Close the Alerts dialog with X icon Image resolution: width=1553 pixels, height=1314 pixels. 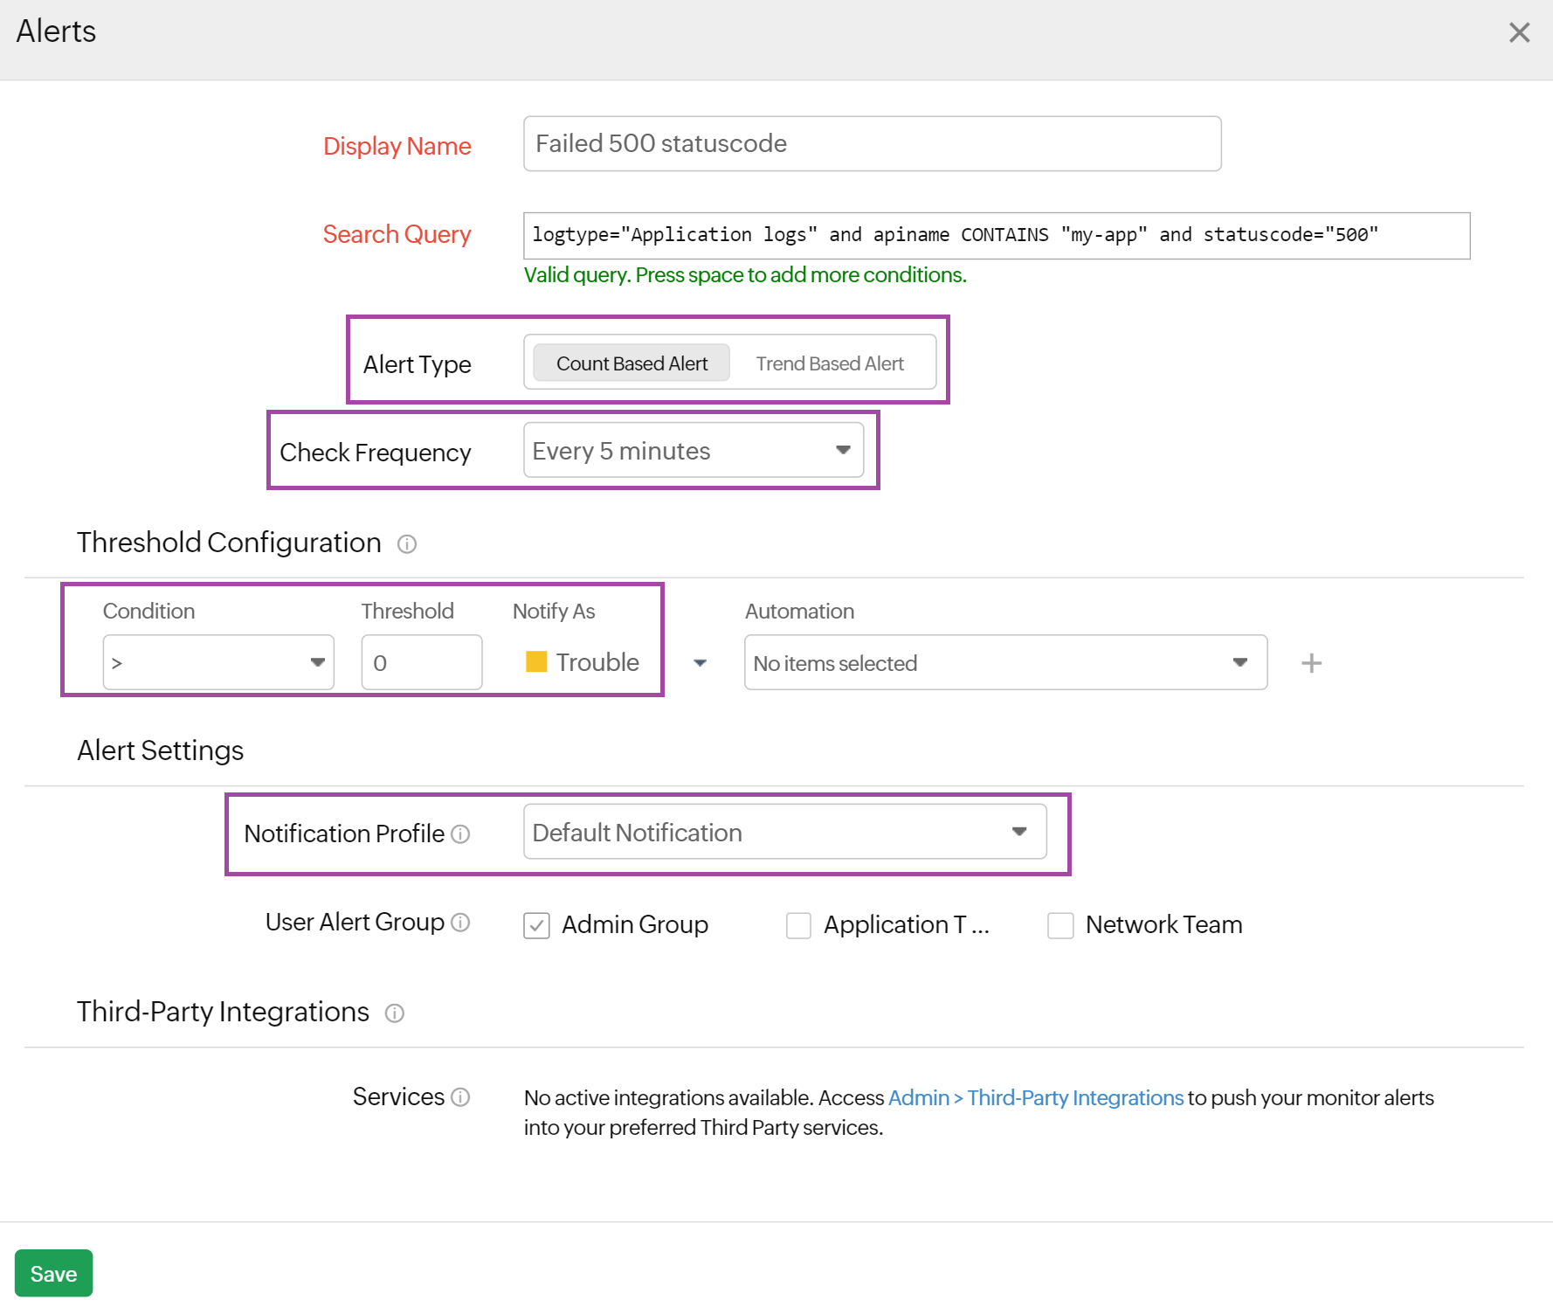point(1519,32)
